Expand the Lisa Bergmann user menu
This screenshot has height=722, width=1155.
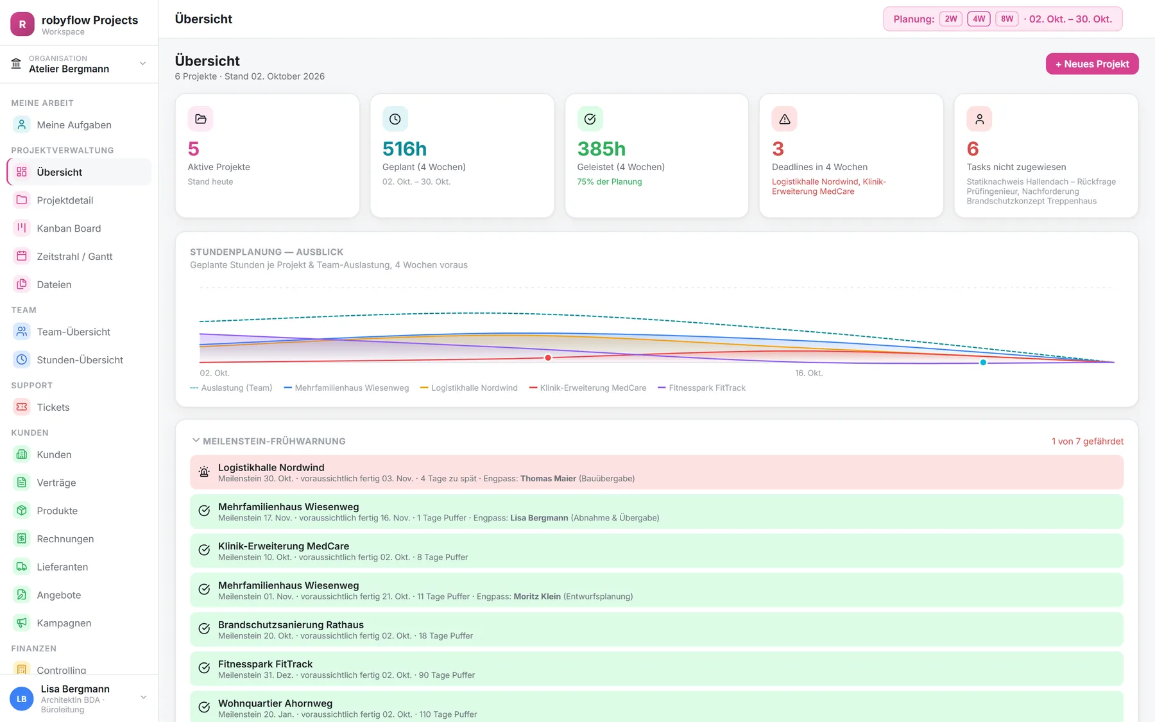coord(79,698)
